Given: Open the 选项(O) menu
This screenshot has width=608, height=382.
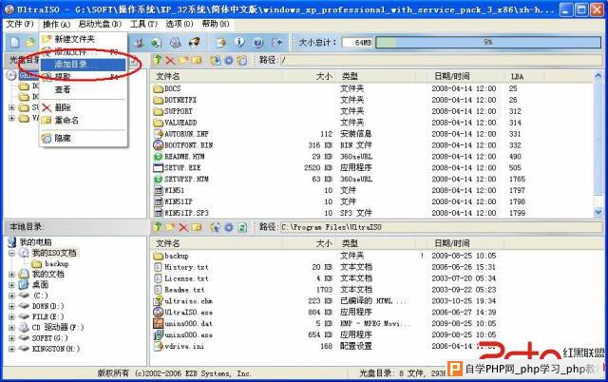Looking at the screenshot, I should 180,24.
